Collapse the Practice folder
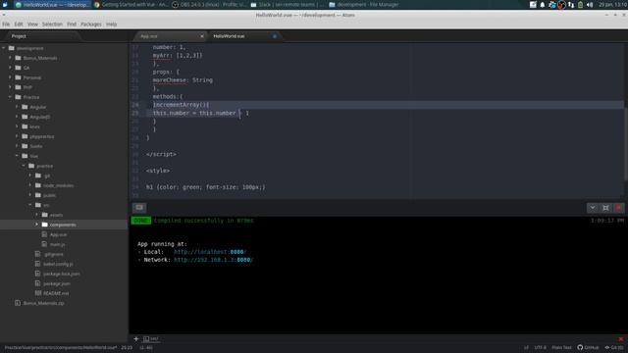This screenshot has height=353, width=628. coord(11,97)
